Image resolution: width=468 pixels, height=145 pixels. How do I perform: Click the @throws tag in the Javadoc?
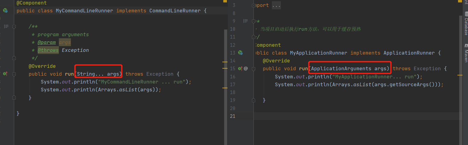pyautogui.click(x=48, y=50)
